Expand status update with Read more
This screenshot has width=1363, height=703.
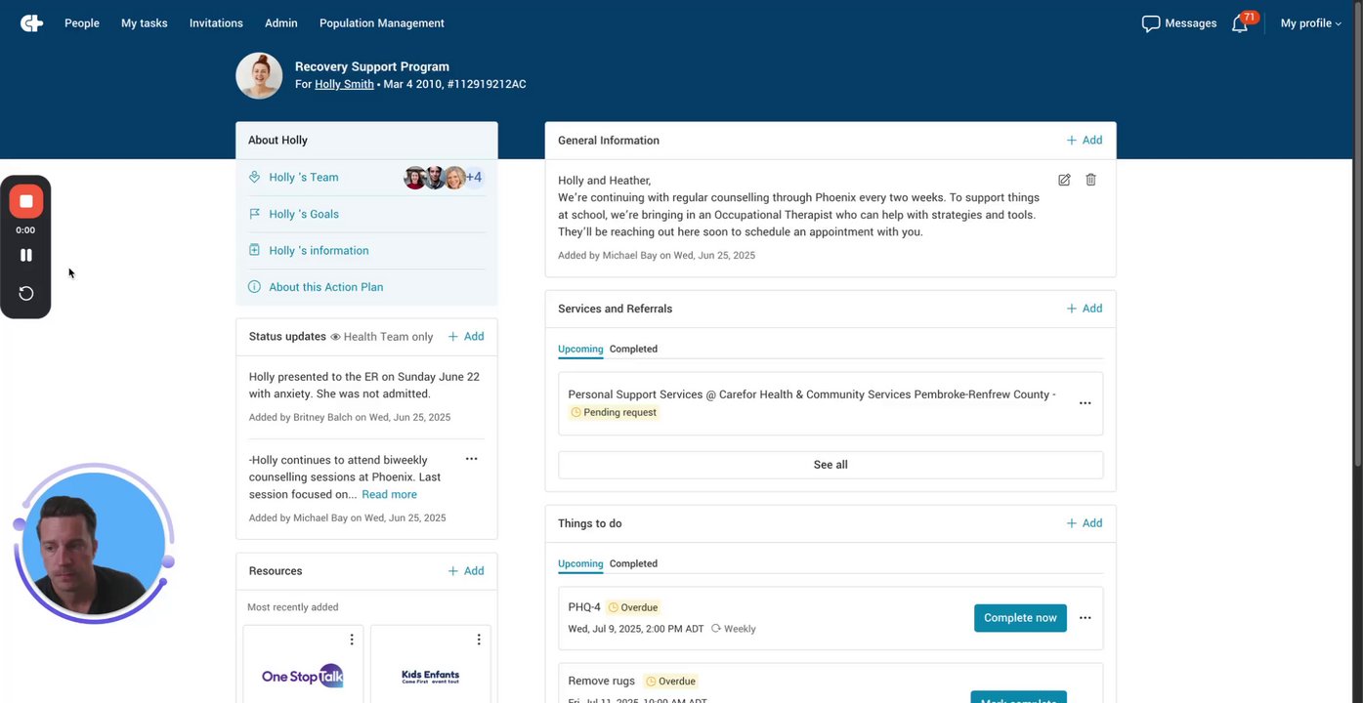click(x=389, y=494)
